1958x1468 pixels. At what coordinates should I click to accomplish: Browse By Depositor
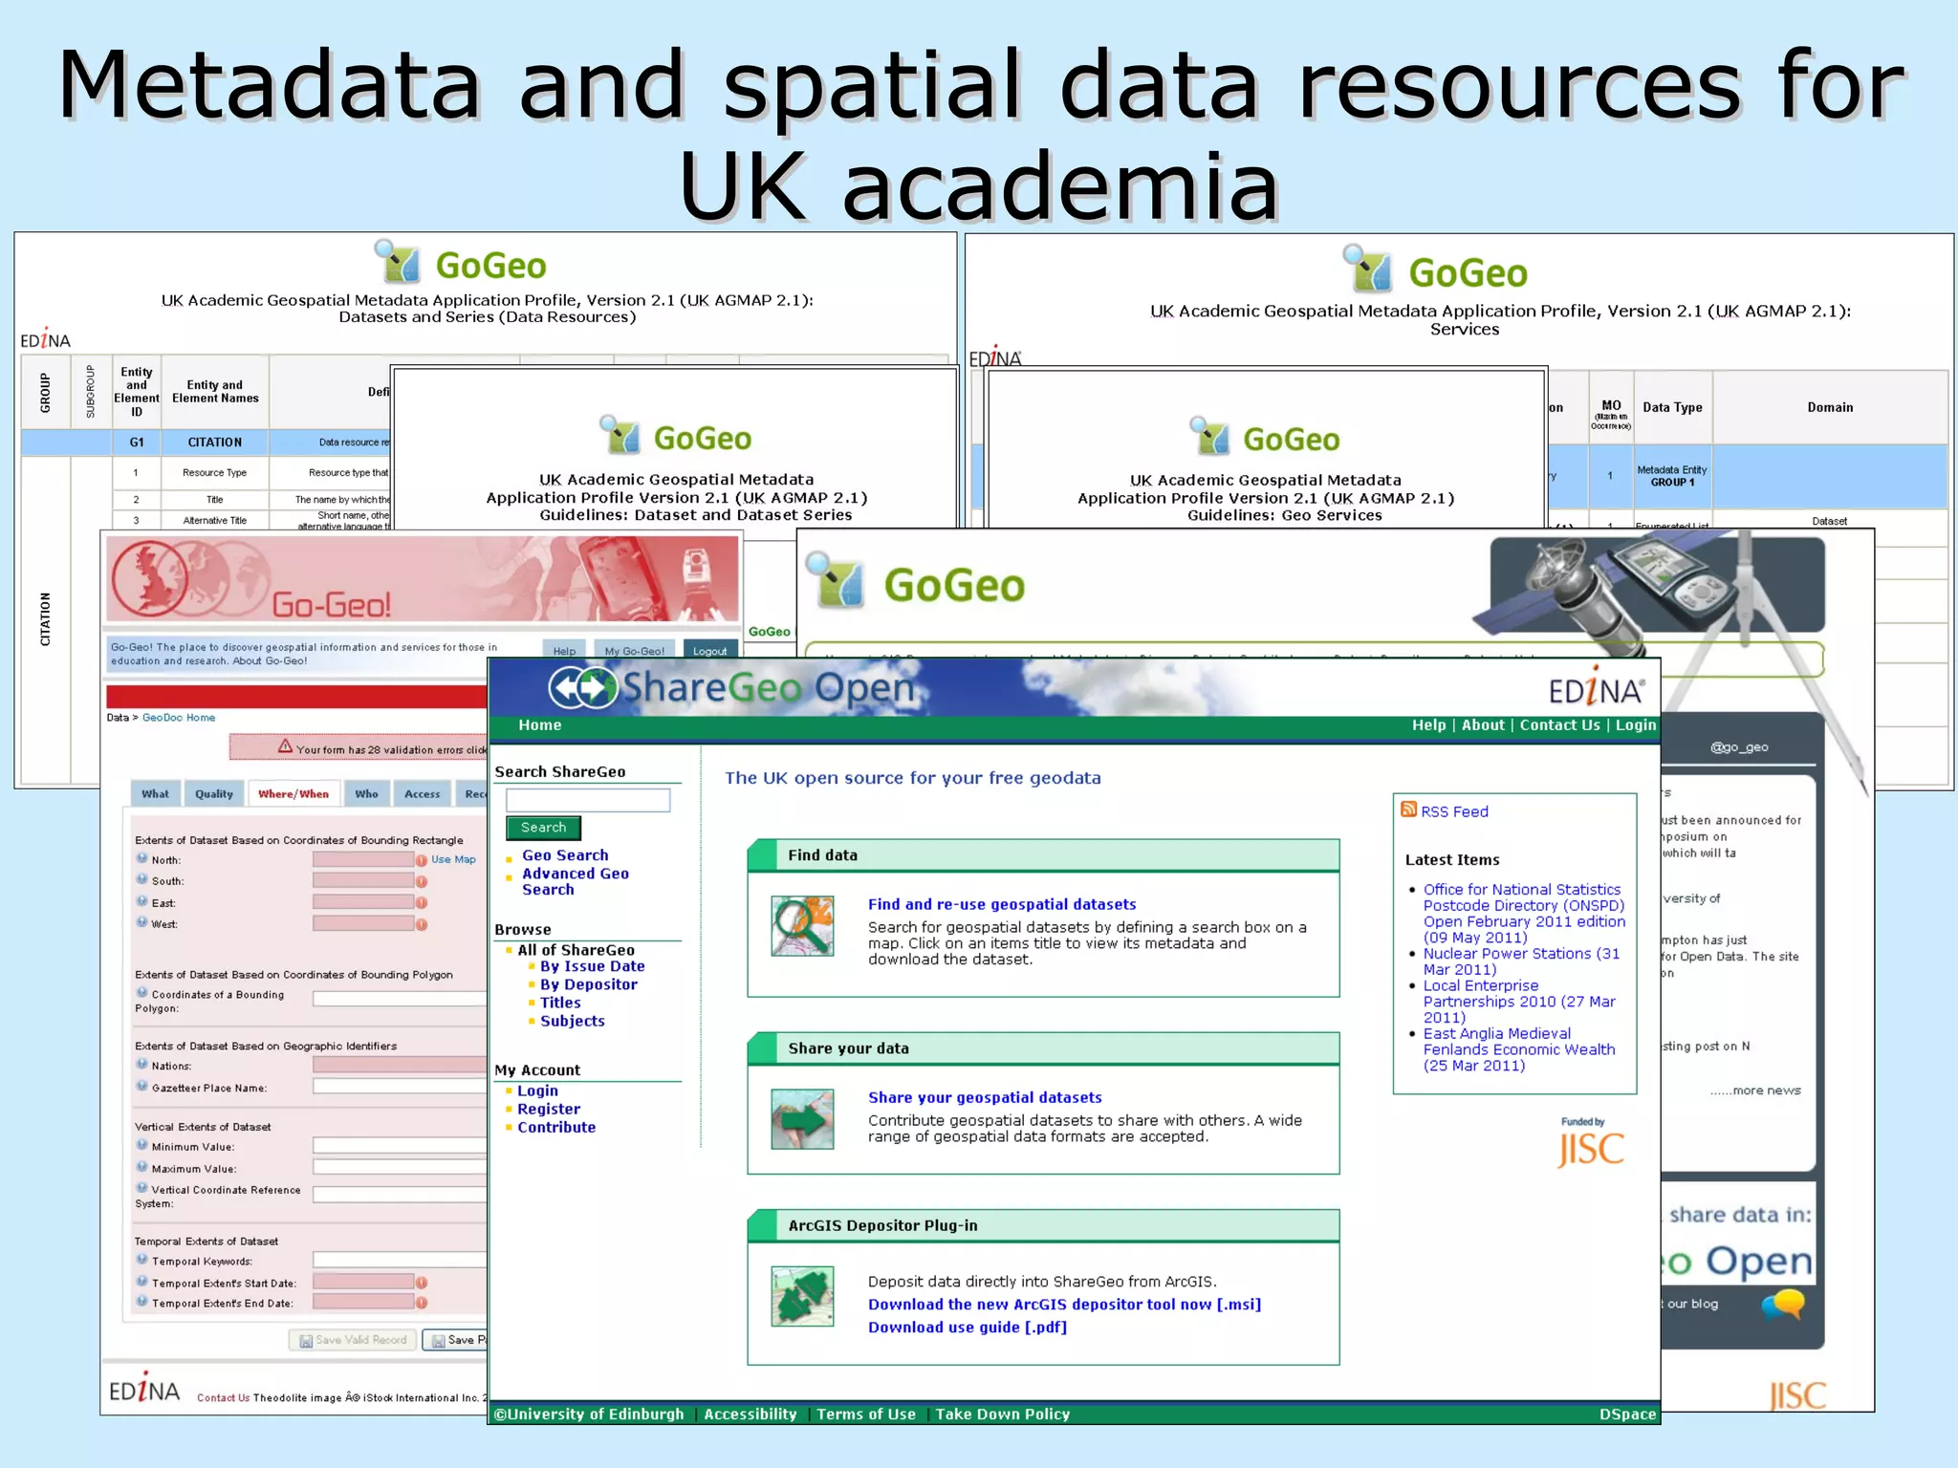pos(589,984)
